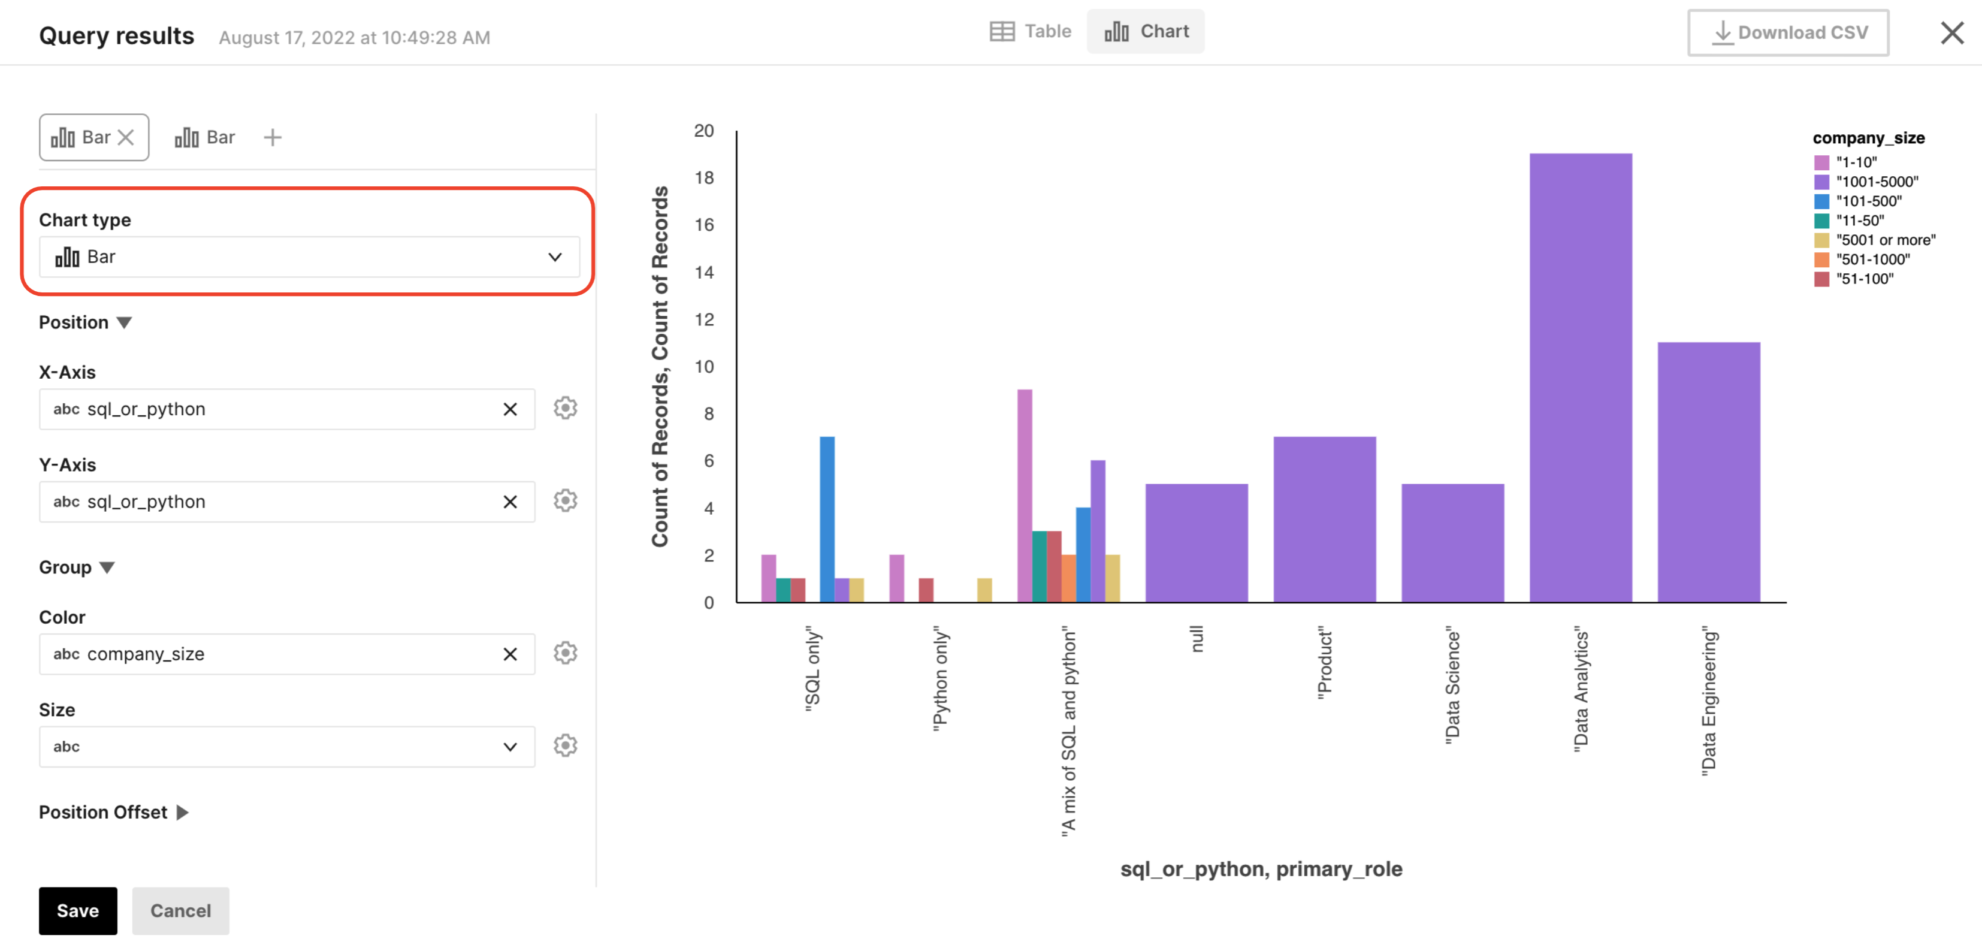This screenshot has height=948, width=1982.
Task: Switch to the Table view tab
Action: tap(1030, 32)
